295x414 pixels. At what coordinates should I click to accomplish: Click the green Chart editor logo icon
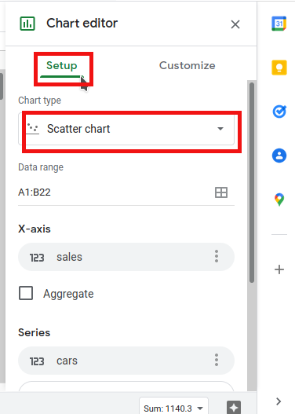click(27, 24)
